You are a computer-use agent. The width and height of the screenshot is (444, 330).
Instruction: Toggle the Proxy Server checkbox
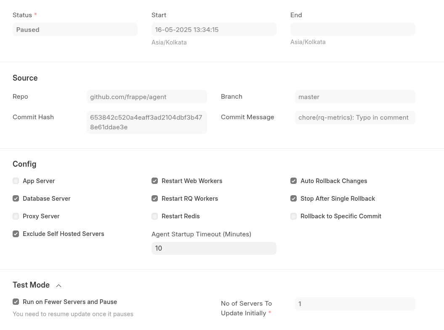[x=16, y=216]
